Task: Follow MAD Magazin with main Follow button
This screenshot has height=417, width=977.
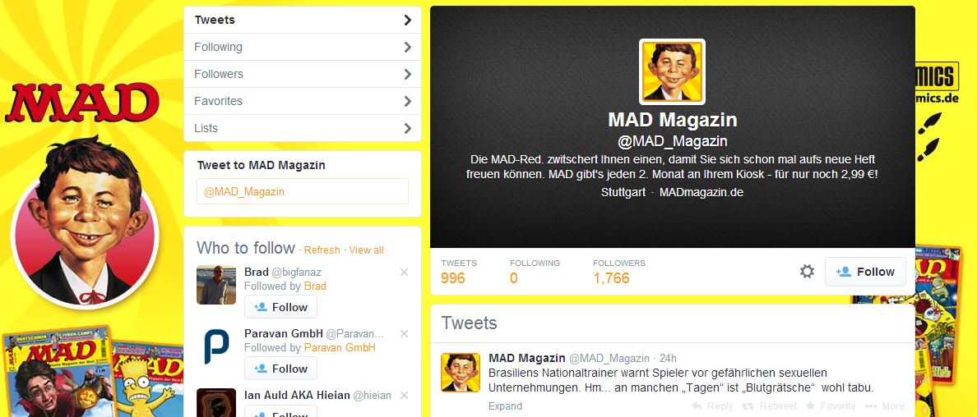Action: click(865, 272)
